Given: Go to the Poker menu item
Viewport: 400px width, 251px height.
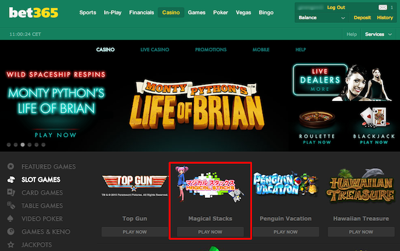Looking at the screenshot, I should pos(221,13).
